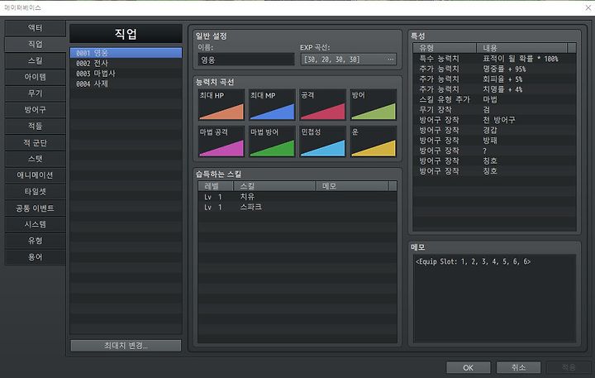
Task: Select trait 회피율 + 5%
Action: (494, 79)
